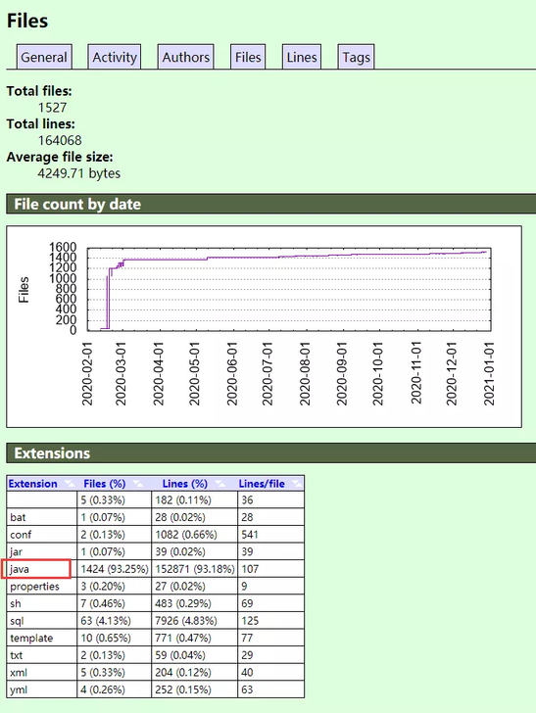The image size is (536, 713).
Task: Click the File count by date heading
Action: 77,204
